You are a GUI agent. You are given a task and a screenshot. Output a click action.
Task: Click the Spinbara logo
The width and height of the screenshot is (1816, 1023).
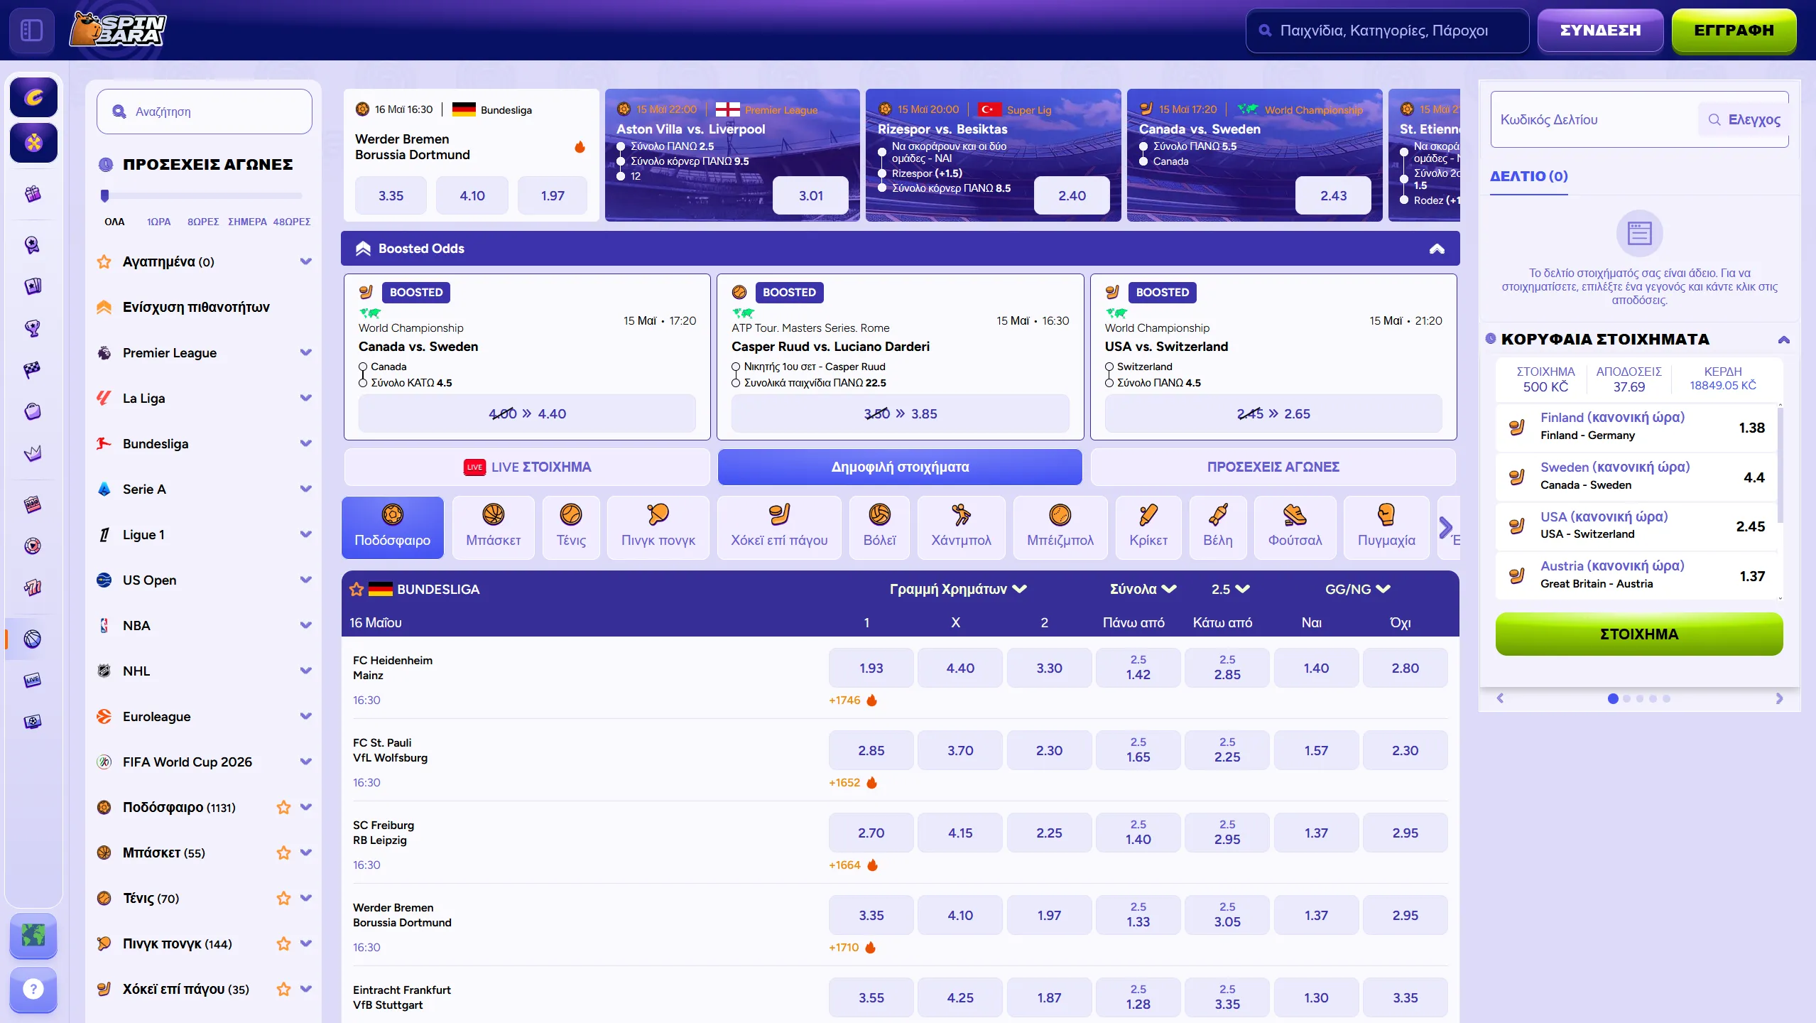click(x=118, y=30)
